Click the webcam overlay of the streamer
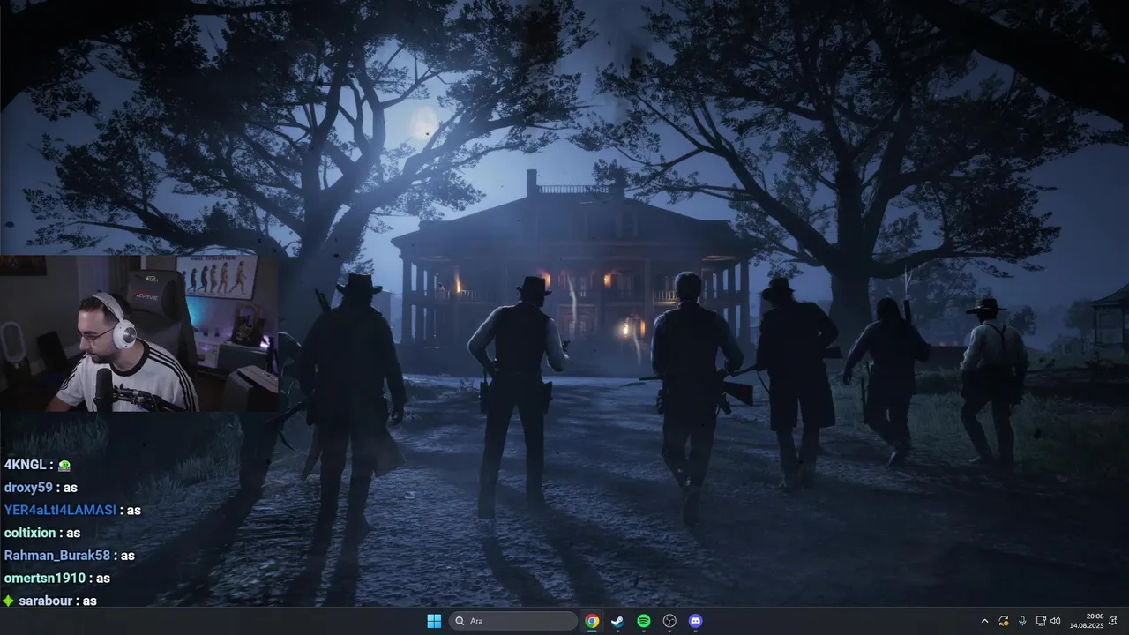 point(139,333)
